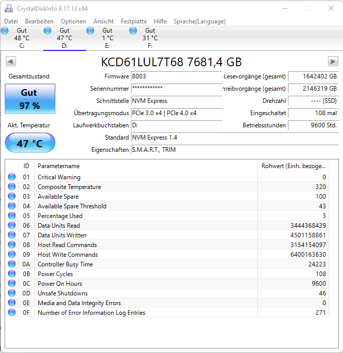343x353 pixels.
Task: Click status icon of Data Units Written row
Action: point(12,235)
